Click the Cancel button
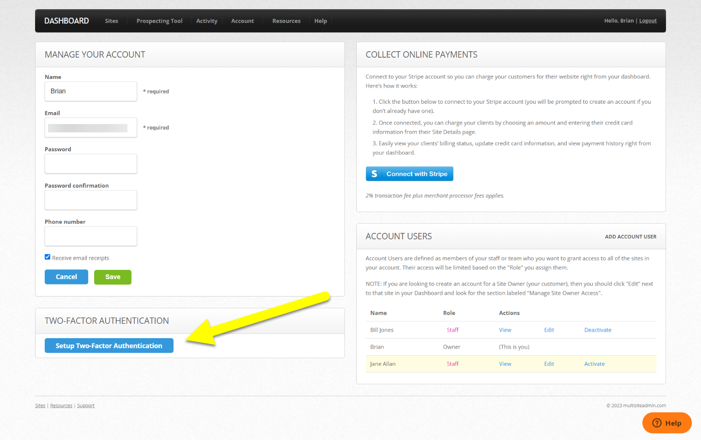 point(66,277)
